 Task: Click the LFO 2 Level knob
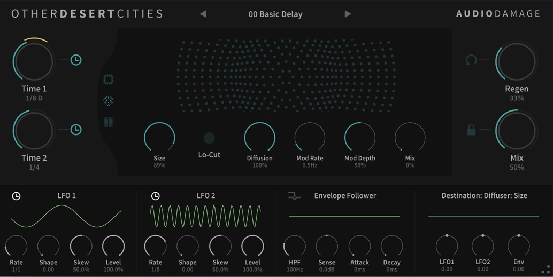(252, 246)
